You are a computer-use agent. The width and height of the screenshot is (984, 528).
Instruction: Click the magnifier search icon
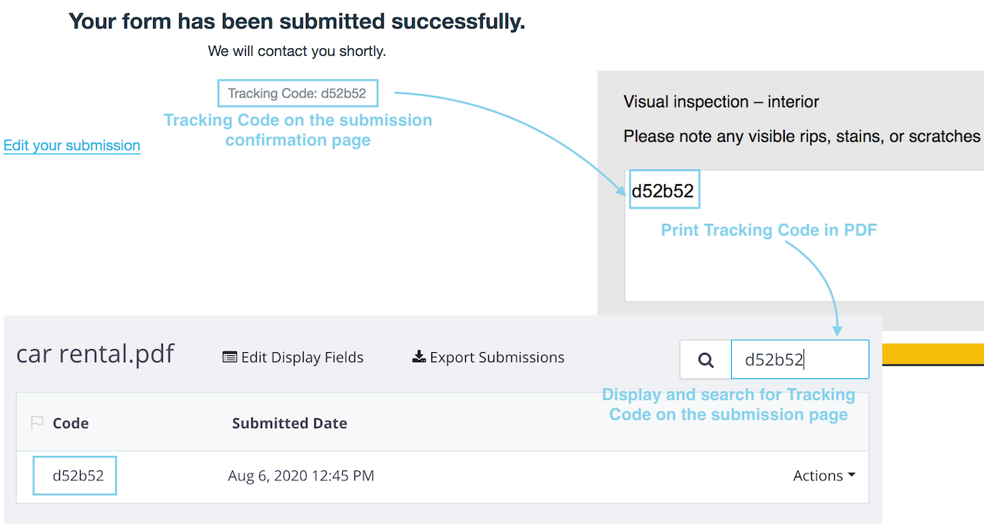(706, 360)
